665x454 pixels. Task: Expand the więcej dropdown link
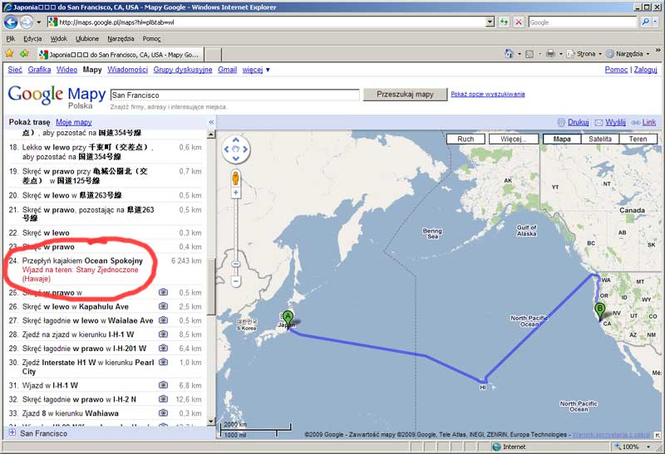[256, 70]
